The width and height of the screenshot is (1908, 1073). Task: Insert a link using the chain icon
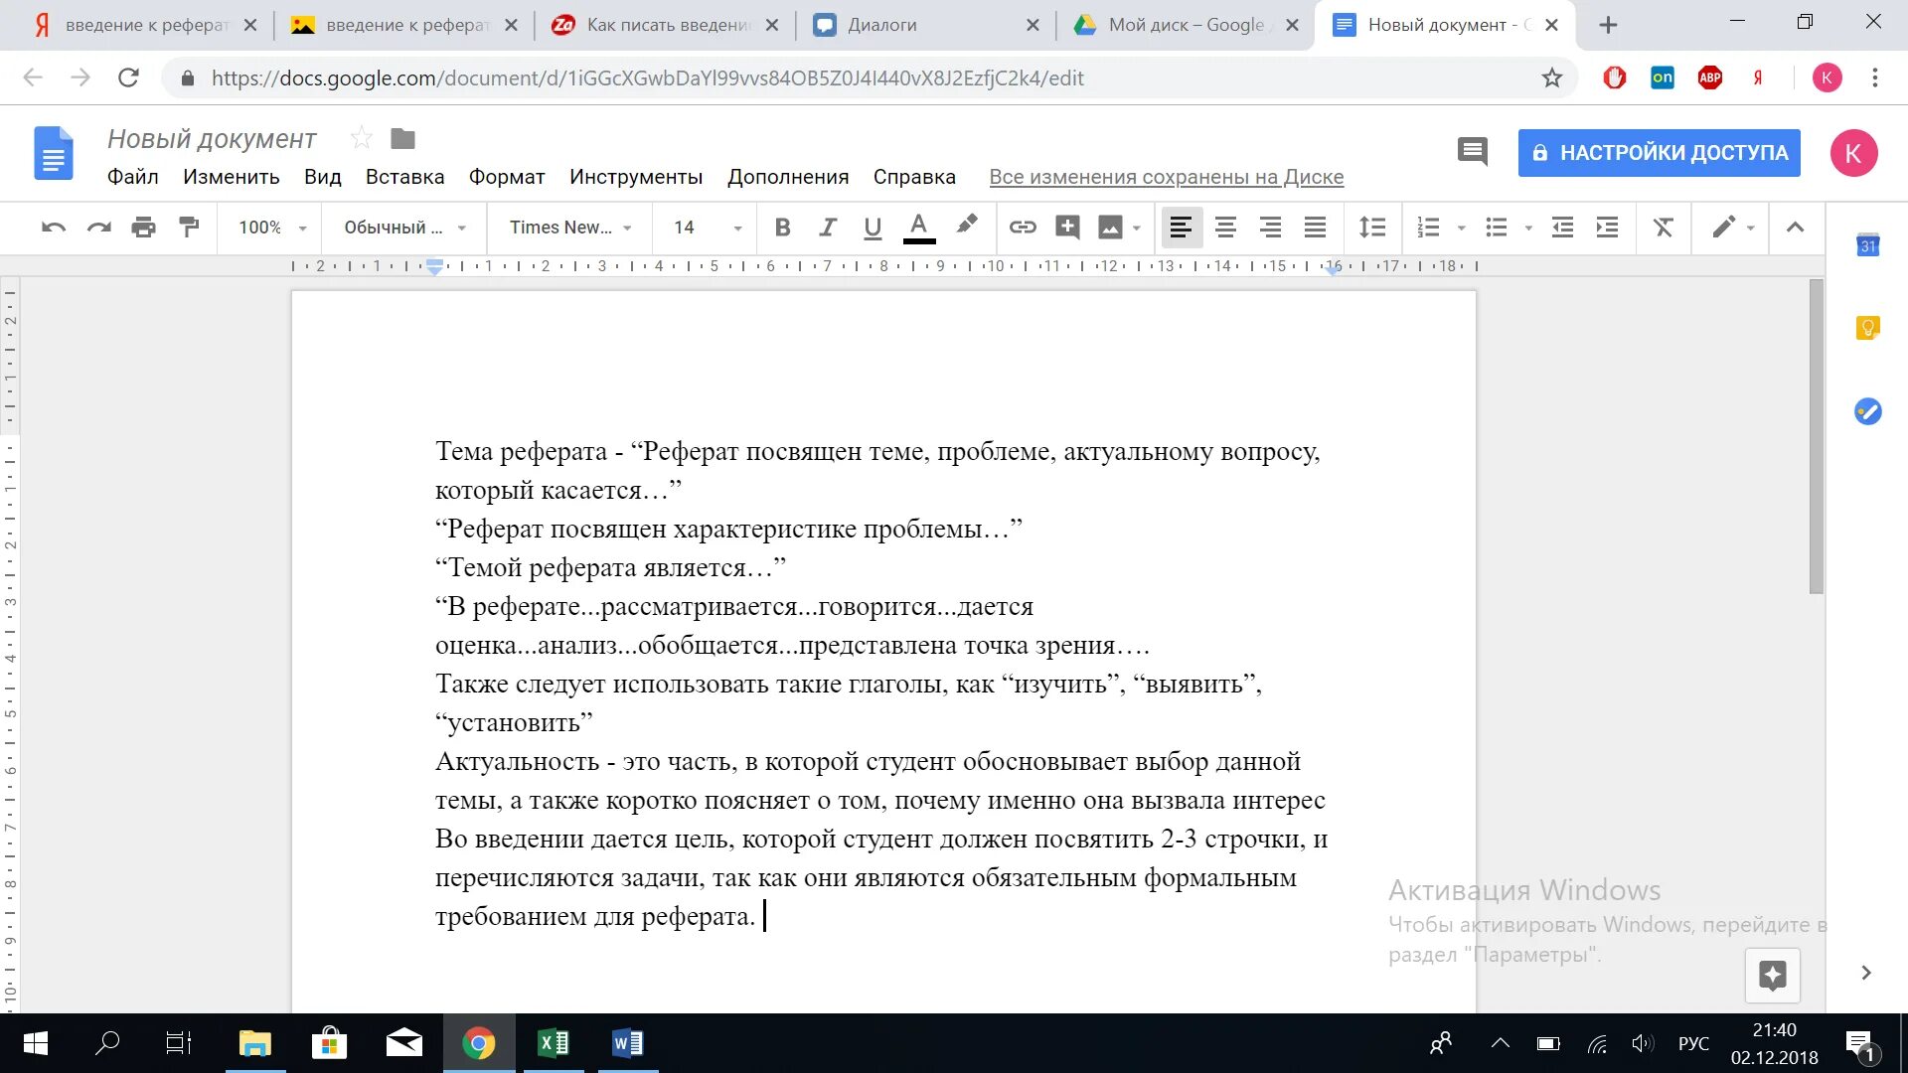[x=1023, y=228]
